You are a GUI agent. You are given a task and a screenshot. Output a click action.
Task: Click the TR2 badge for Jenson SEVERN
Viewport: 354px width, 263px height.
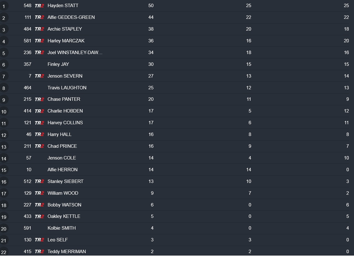point(39,76)
